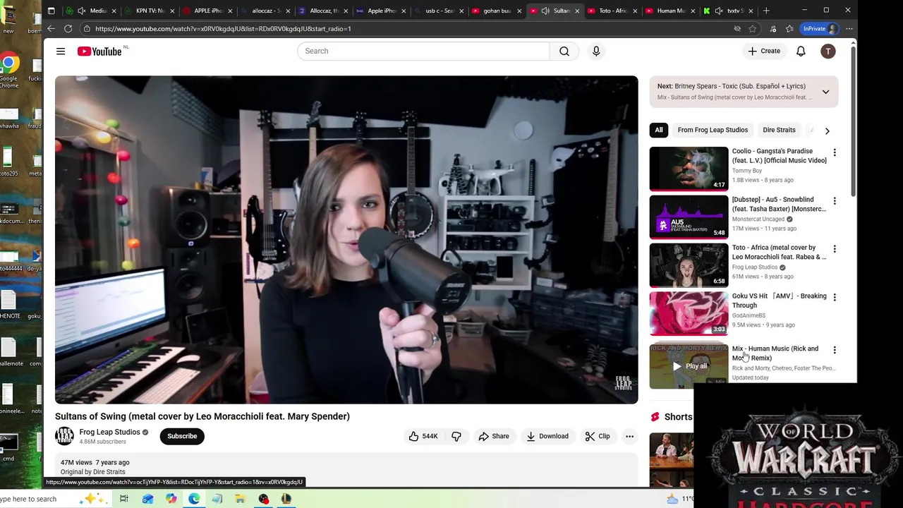Screen dimensions: 903x508
Task: Open Frog Leap Studios channel name link
Action: [x=109, y=432]
